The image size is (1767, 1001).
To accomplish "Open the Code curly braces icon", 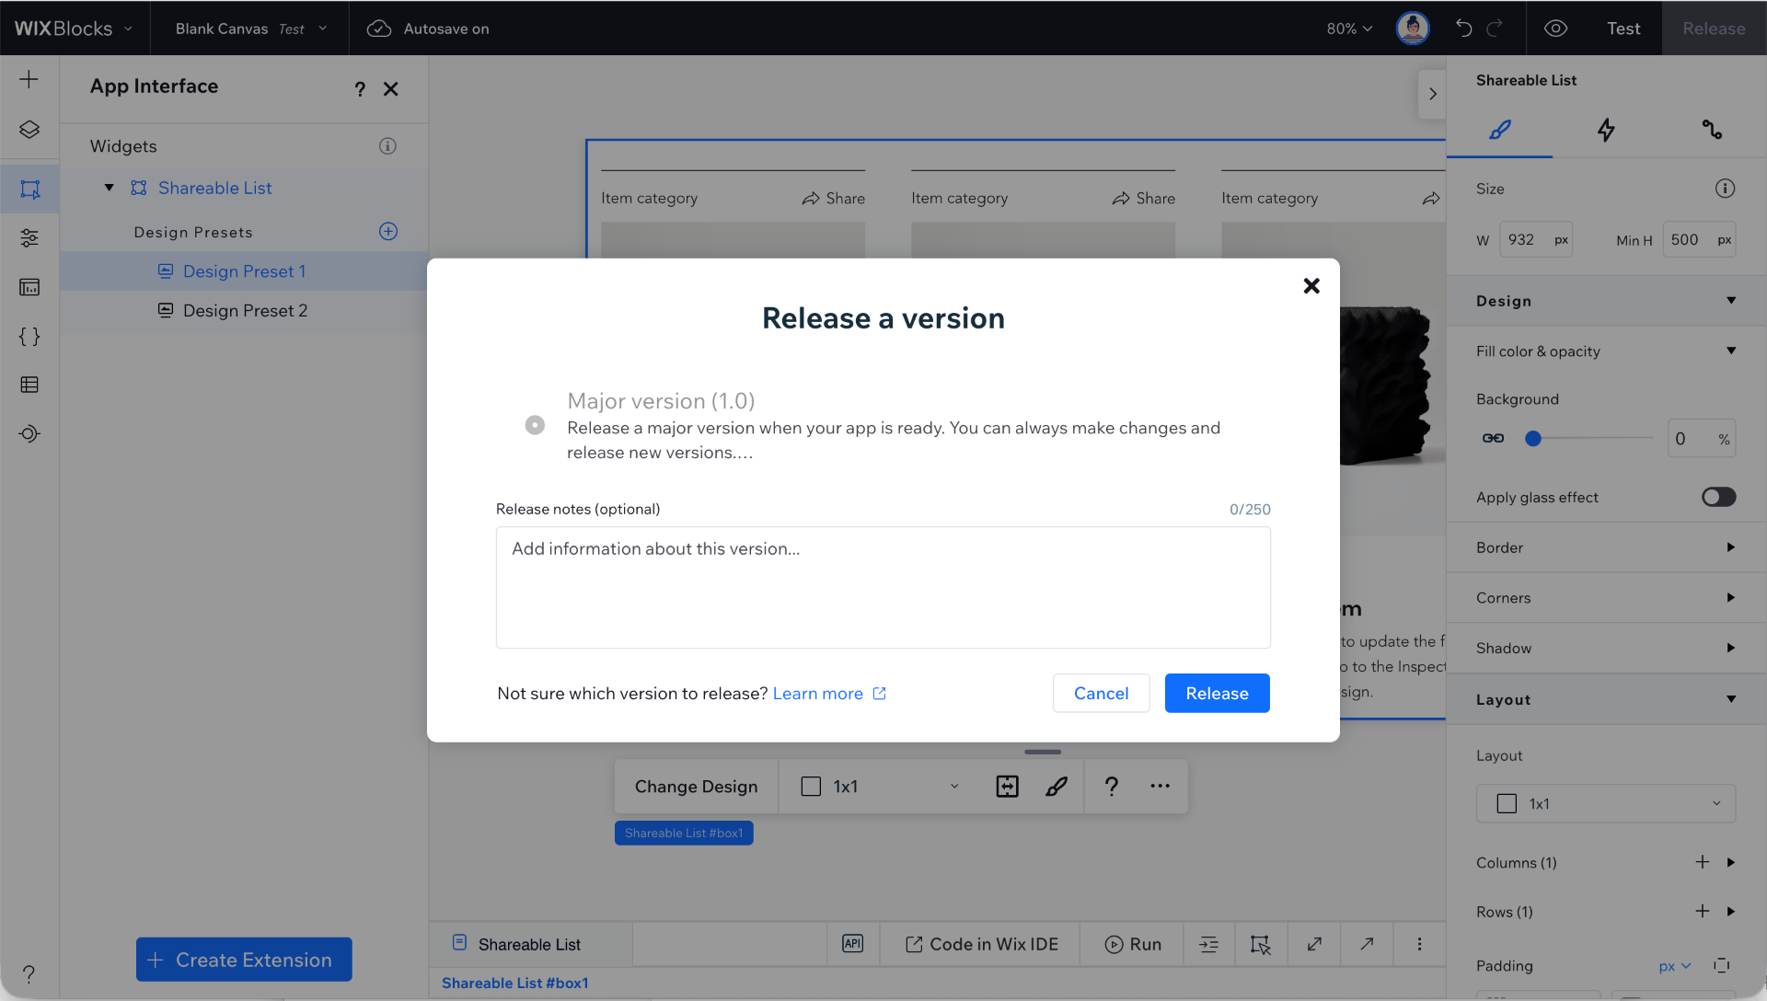I will [x=29, y=336].
